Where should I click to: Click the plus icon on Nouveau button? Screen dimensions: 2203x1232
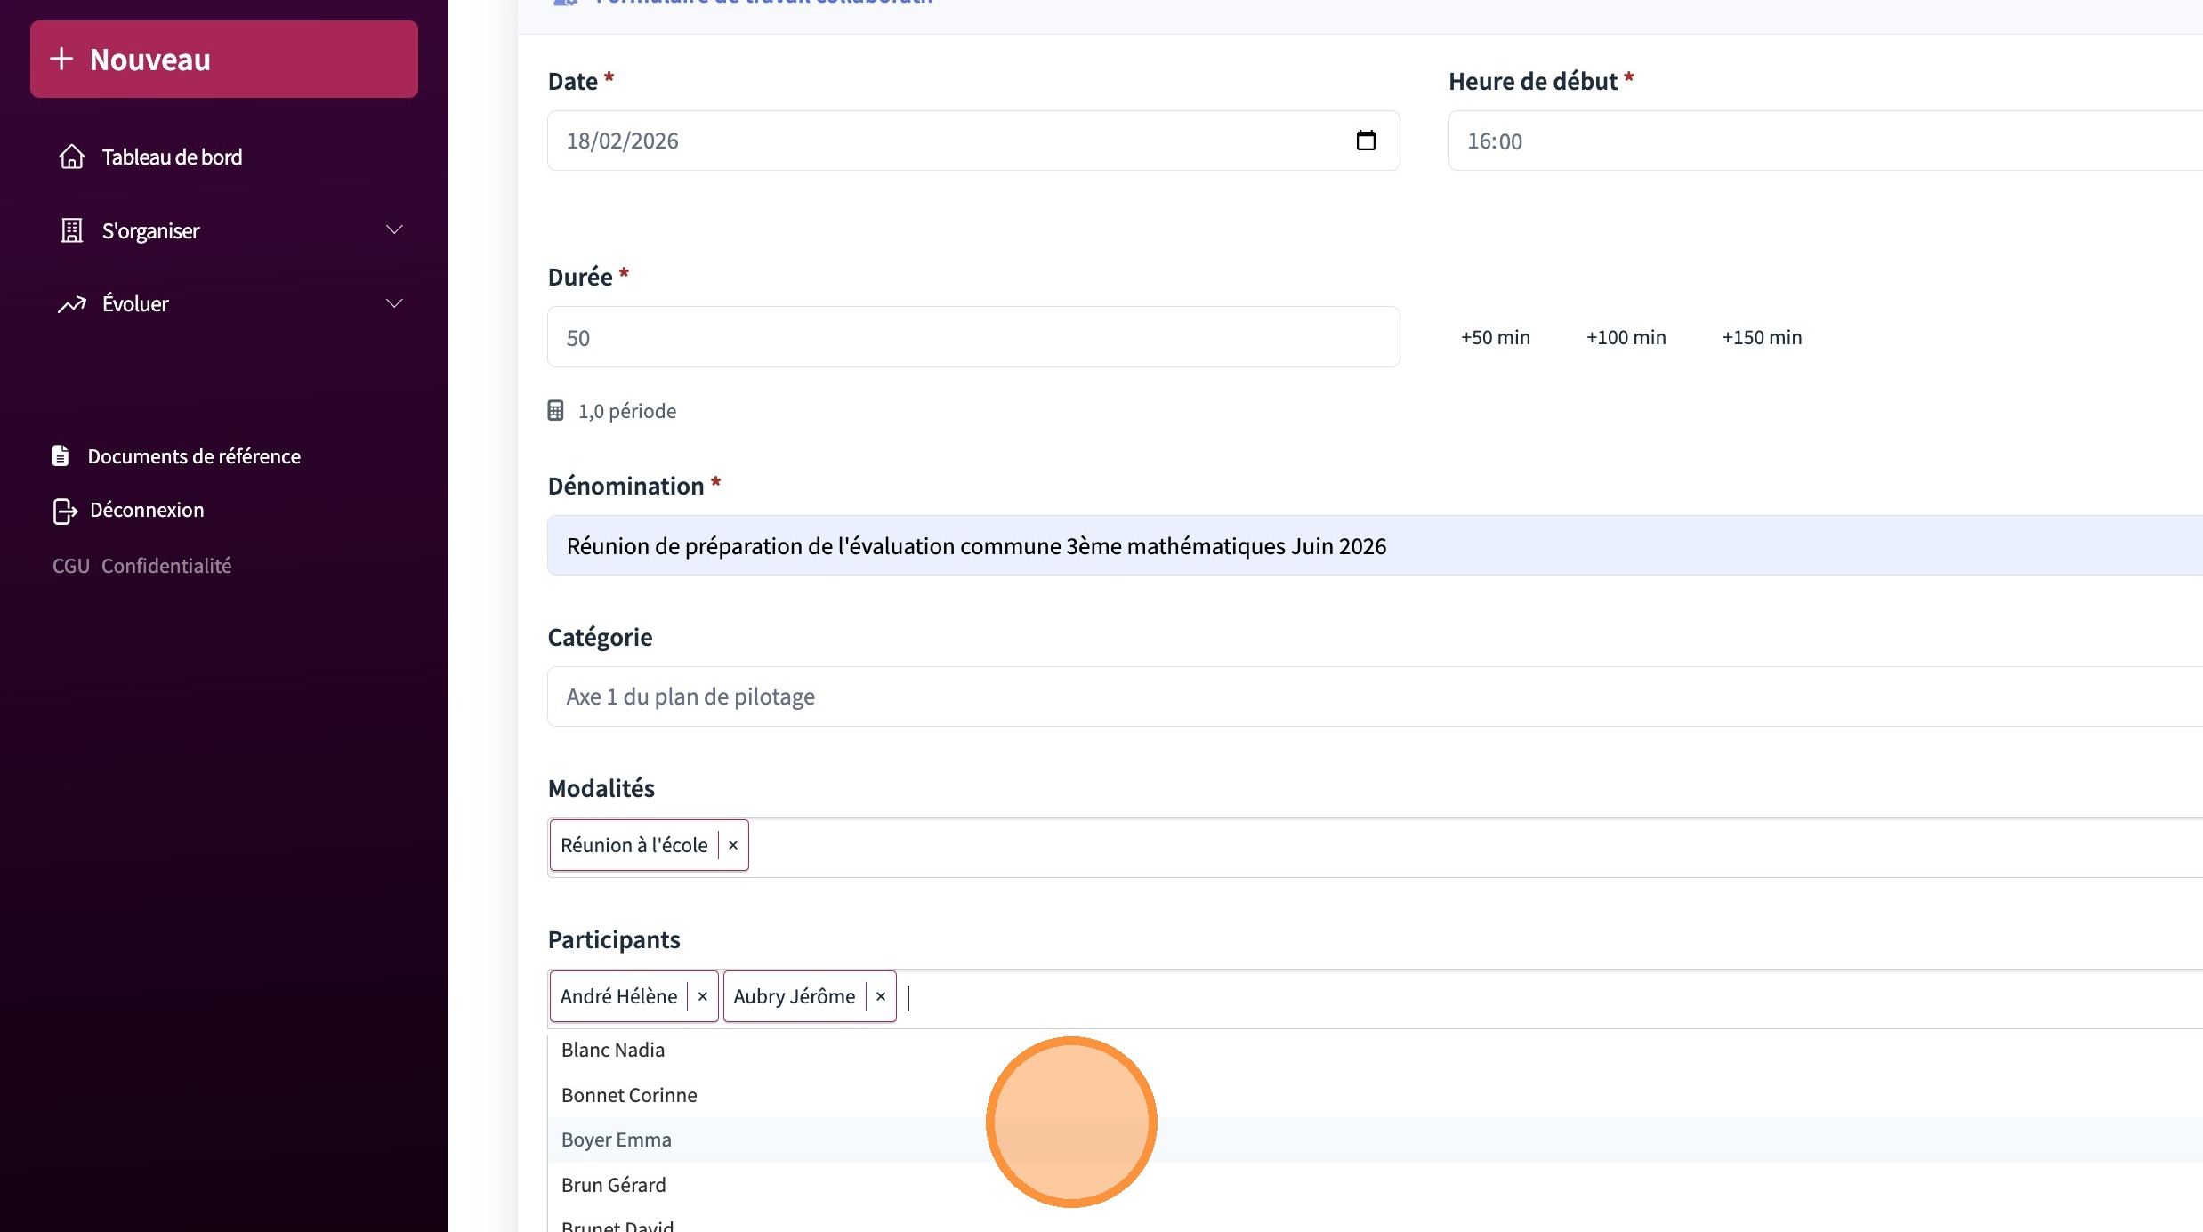pos(61,59)
